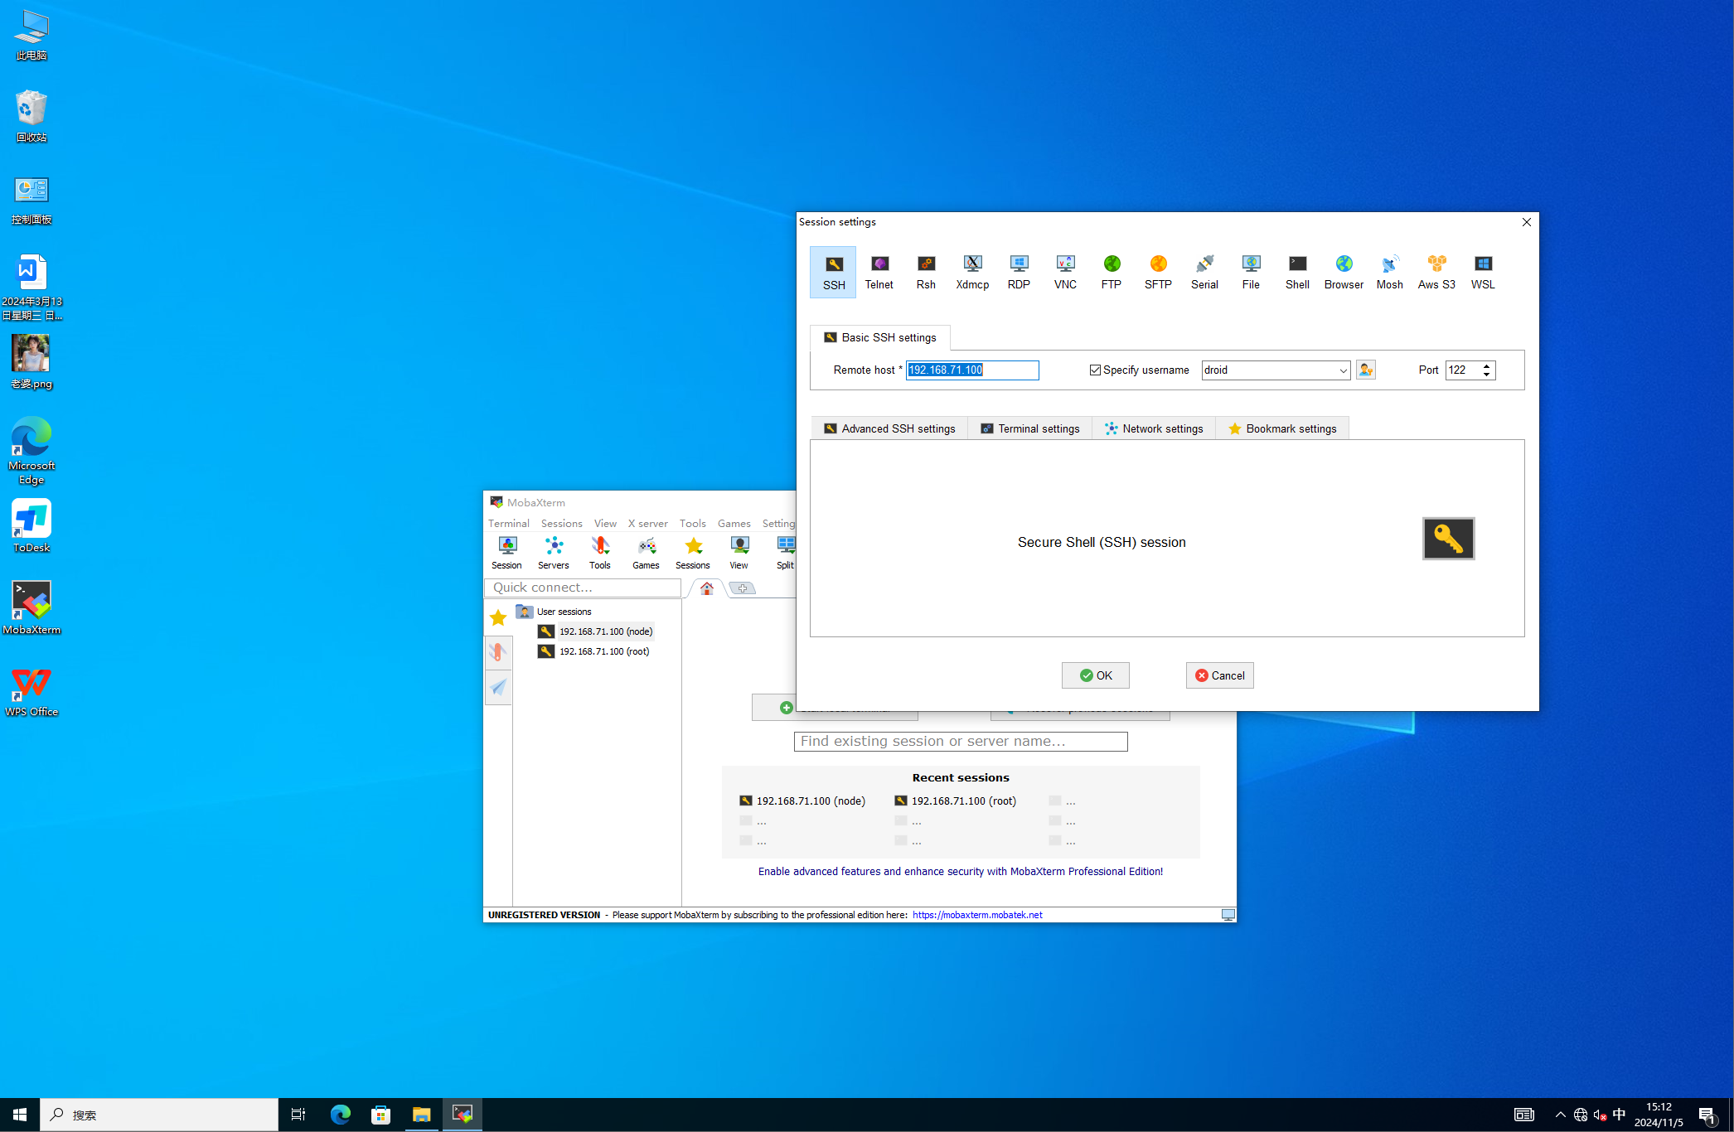Increase the Port value with up arrow

(1487, 365)
